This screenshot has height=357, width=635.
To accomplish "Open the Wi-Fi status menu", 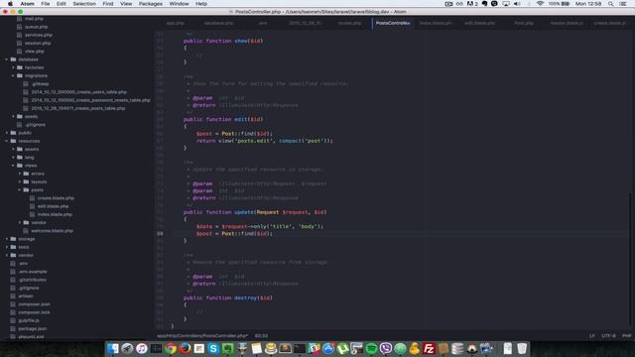I will coord(540,4).
